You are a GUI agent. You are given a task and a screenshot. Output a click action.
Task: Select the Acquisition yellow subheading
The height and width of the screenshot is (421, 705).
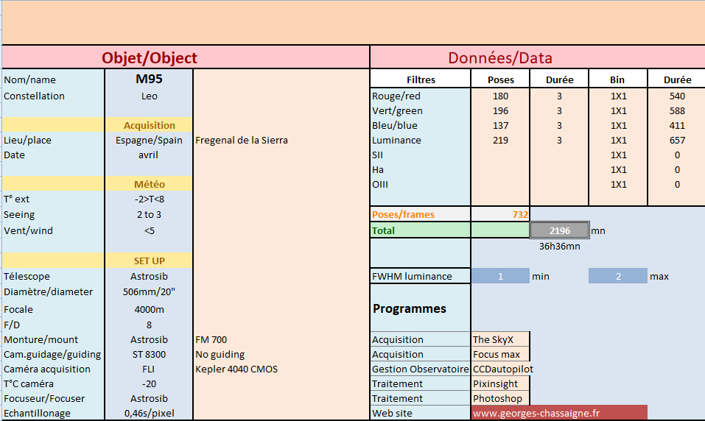(x=149, y=125)
